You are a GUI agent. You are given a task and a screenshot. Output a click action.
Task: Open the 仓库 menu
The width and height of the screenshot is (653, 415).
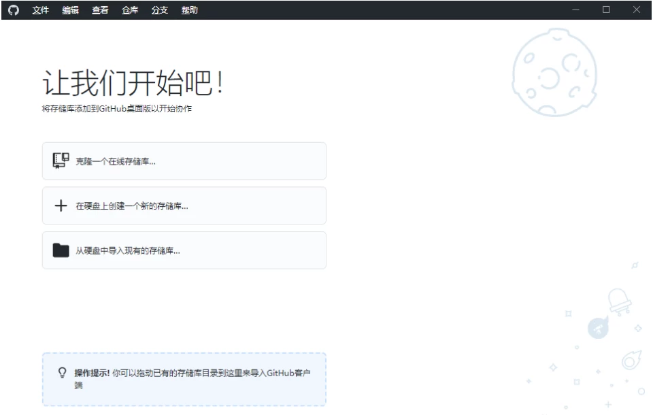point(129,10)
